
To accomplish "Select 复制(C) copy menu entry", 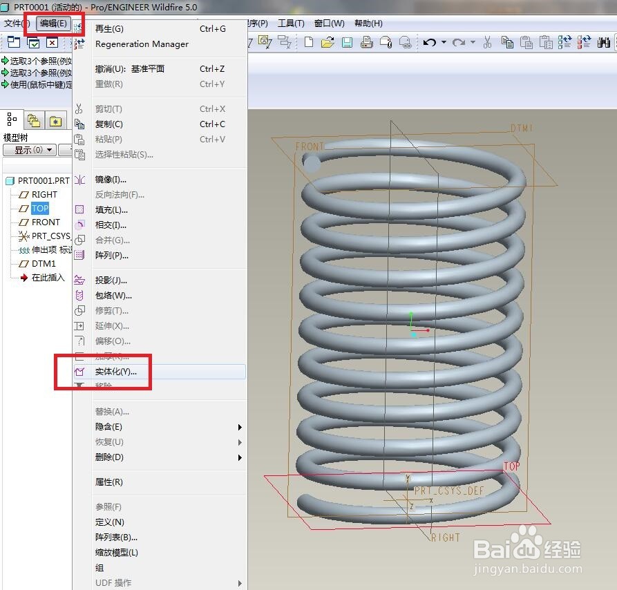I will pos(160,124).
